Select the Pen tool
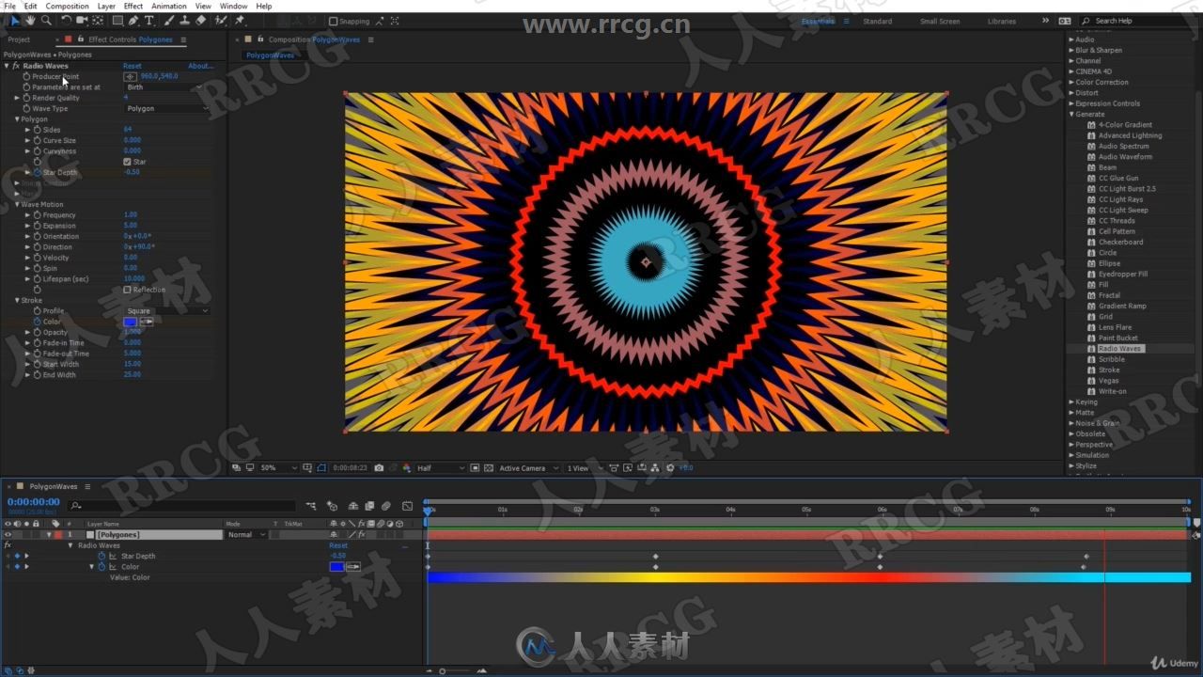1203x677 pixels. pos(133,20)
